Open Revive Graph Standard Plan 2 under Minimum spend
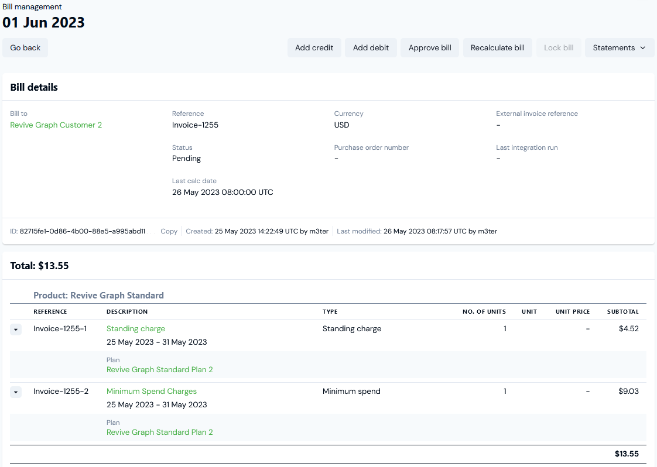This screenshot has width=657, height=467. click(160, 432)
